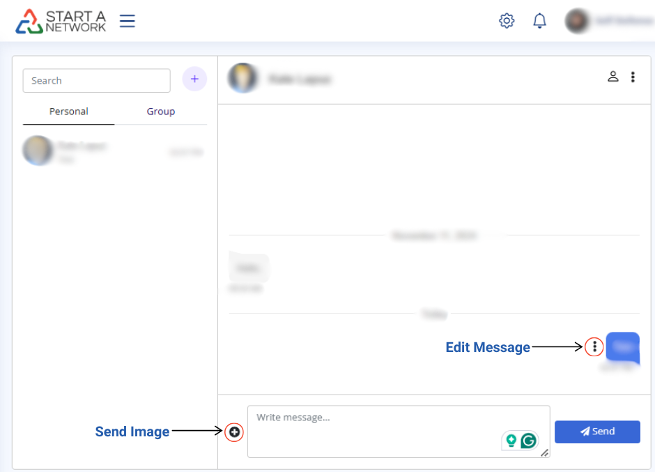The height and width of the screenshot is (474, 655).
Task: Open the notifications bell
Action: (539, 21)
